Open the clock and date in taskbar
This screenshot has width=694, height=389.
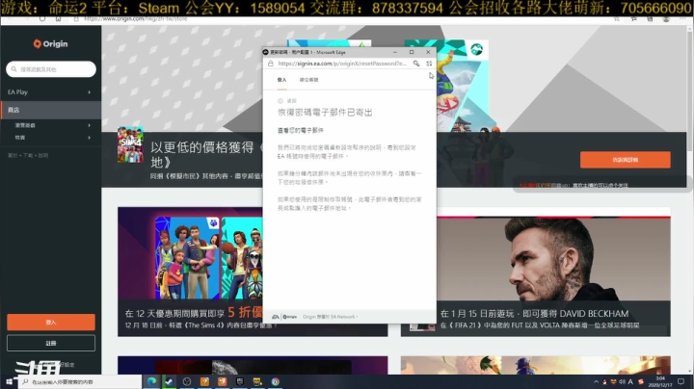(660, 381)
